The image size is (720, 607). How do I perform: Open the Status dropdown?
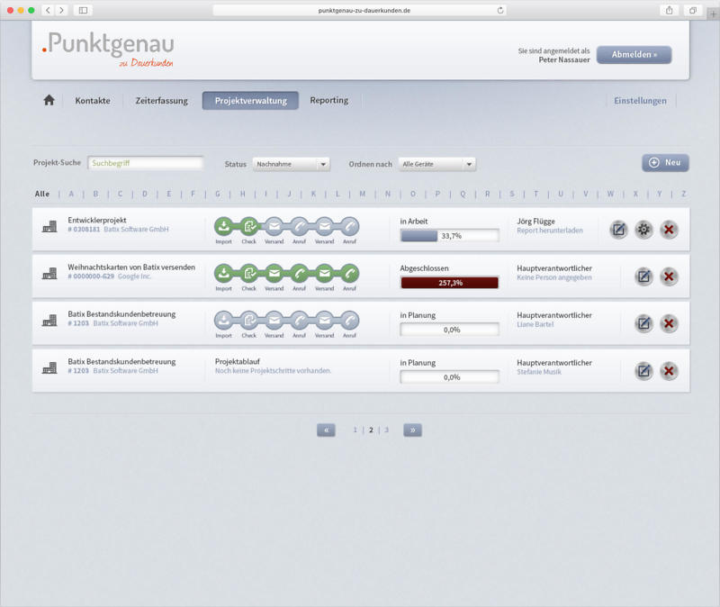291,164
